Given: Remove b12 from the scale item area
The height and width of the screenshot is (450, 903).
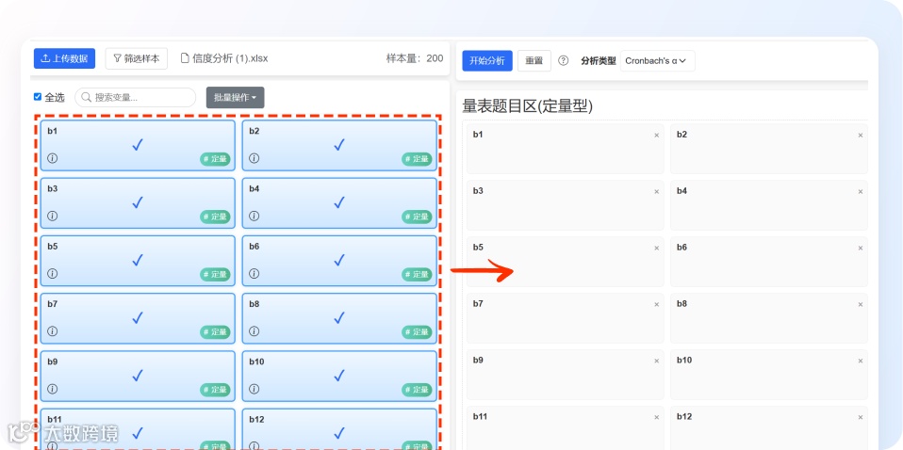Looking at the screenshot, I should pyautogui.click(x=861, y=418).
